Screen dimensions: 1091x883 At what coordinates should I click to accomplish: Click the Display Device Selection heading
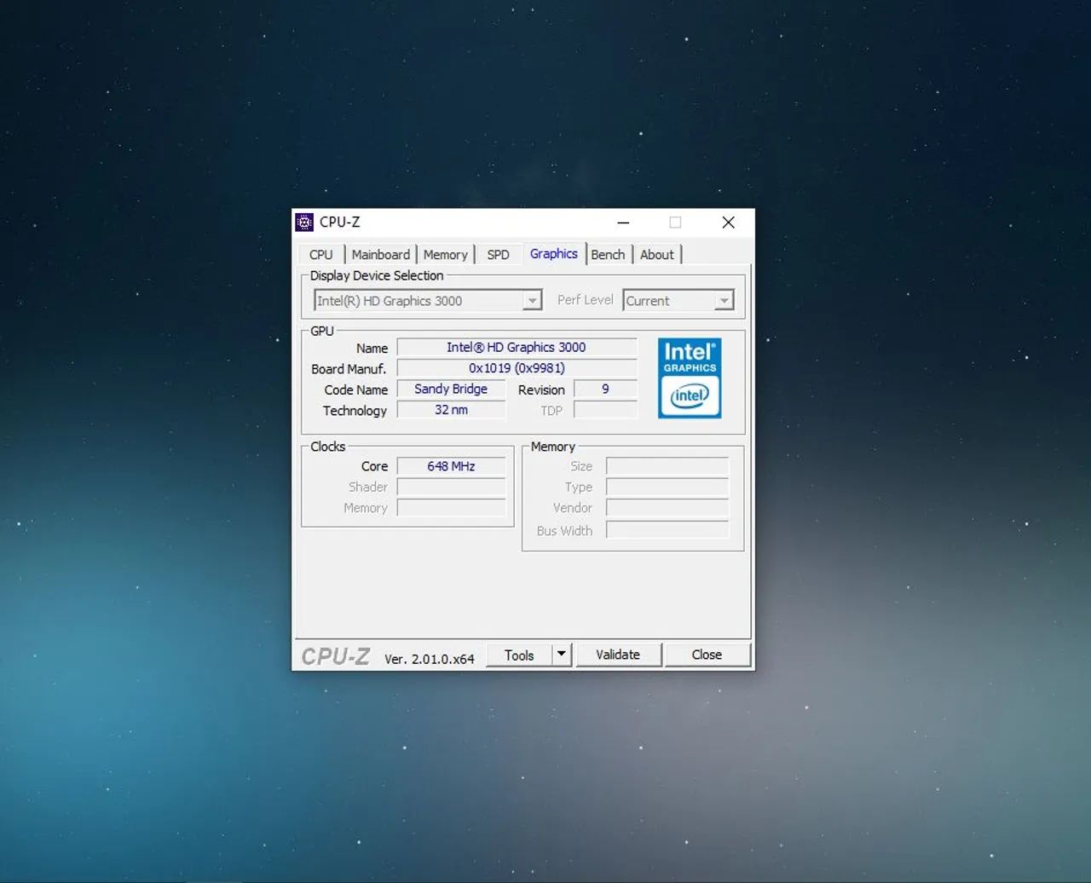pos(377,275)
